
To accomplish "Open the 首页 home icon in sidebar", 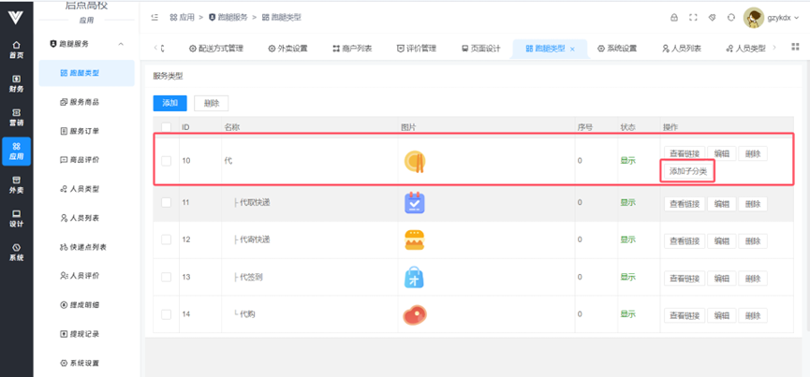I will point(16,50).
